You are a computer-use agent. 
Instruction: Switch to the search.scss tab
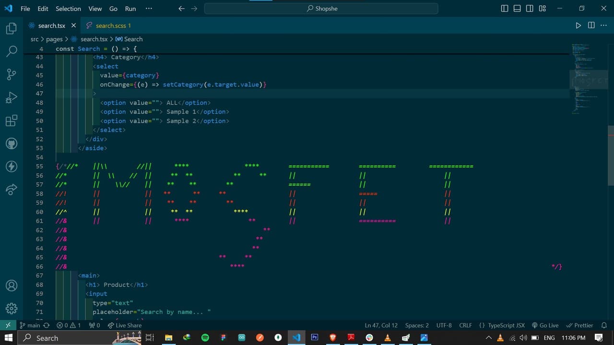point(110,25)
